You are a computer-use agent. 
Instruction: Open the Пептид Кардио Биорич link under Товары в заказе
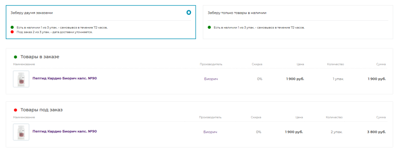coord(65,78)
